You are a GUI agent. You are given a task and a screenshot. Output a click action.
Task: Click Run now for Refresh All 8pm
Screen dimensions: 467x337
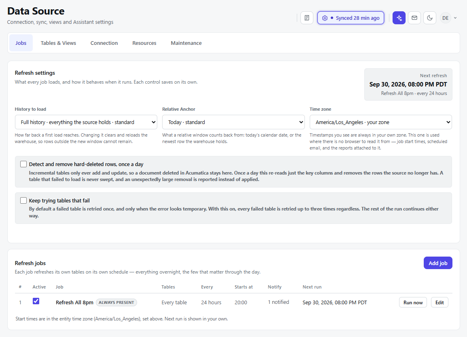[x=413, y=303]
